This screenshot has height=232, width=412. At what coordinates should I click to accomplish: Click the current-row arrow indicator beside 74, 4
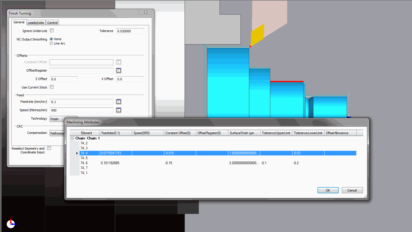77,153
